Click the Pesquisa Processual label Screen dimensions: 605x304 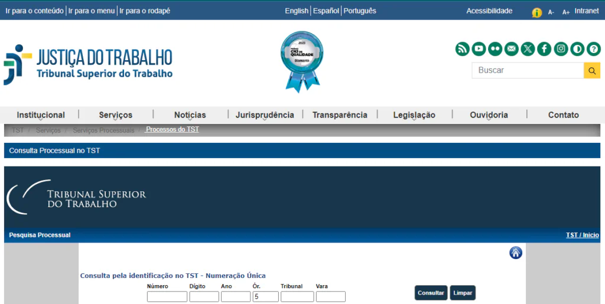coord(40,235)
